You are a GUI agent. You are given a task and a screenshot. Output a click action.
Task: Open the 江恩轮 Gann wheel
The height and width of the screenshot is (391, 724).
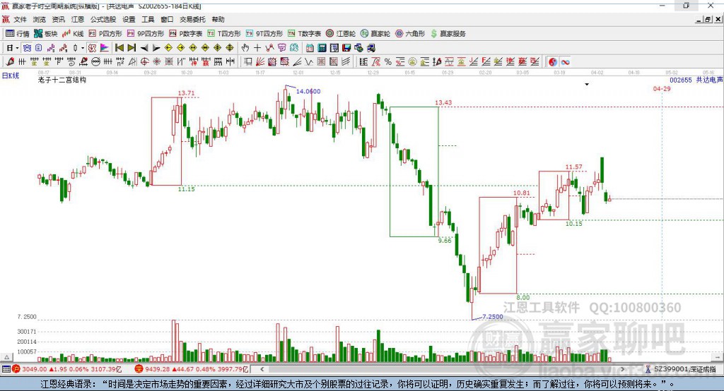pos(341,34)
